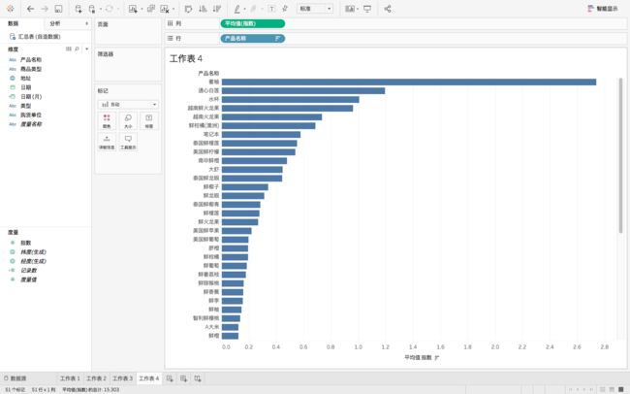Switch to the 数据 pane tab
Screen dimensions: 630x394
(x=14, y=23)
